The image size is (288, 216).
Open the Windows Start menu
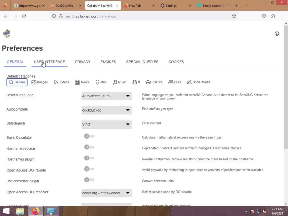pyautogui.click(x=6, y=211)
